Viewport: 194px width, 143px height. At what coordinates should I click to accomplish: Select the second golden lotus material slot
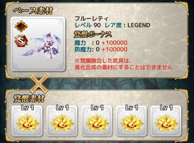click(62, 121)
